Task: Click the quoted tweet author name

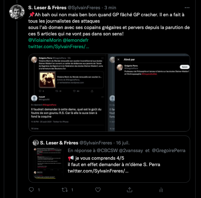Action: click(59, 143)
